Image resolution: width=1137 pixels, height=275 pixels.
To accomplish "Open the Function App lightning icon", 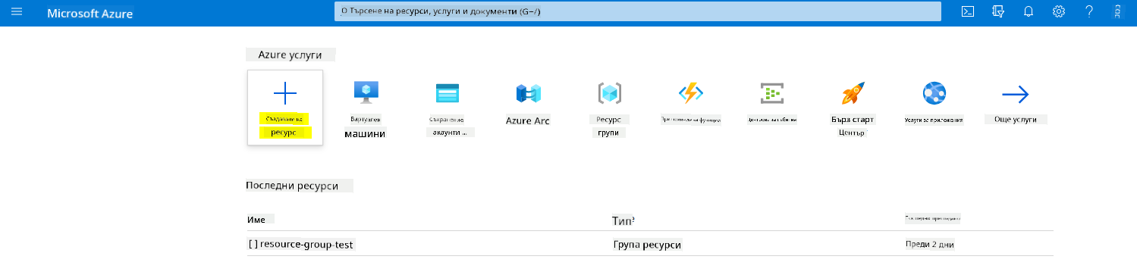I will click(691, 92).
